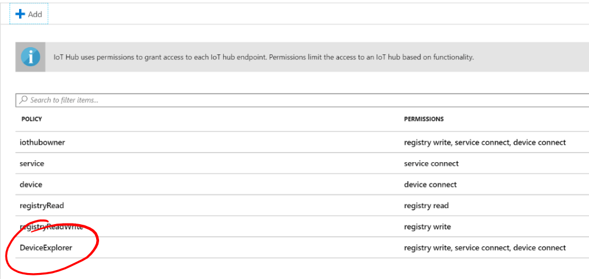This screenshot has width=589, height=279.
Task: Click the device connect permission cell
Action: coord(430,185)
